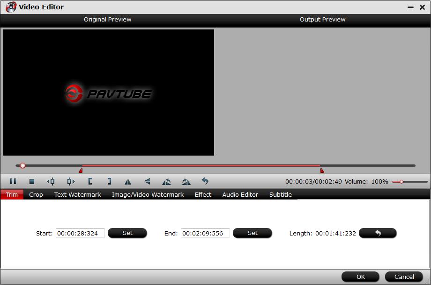Screen dimensions: 431x285
Task: Rotate the video counterclockwise
Action: pyautogui.click(x=167, y=182)
